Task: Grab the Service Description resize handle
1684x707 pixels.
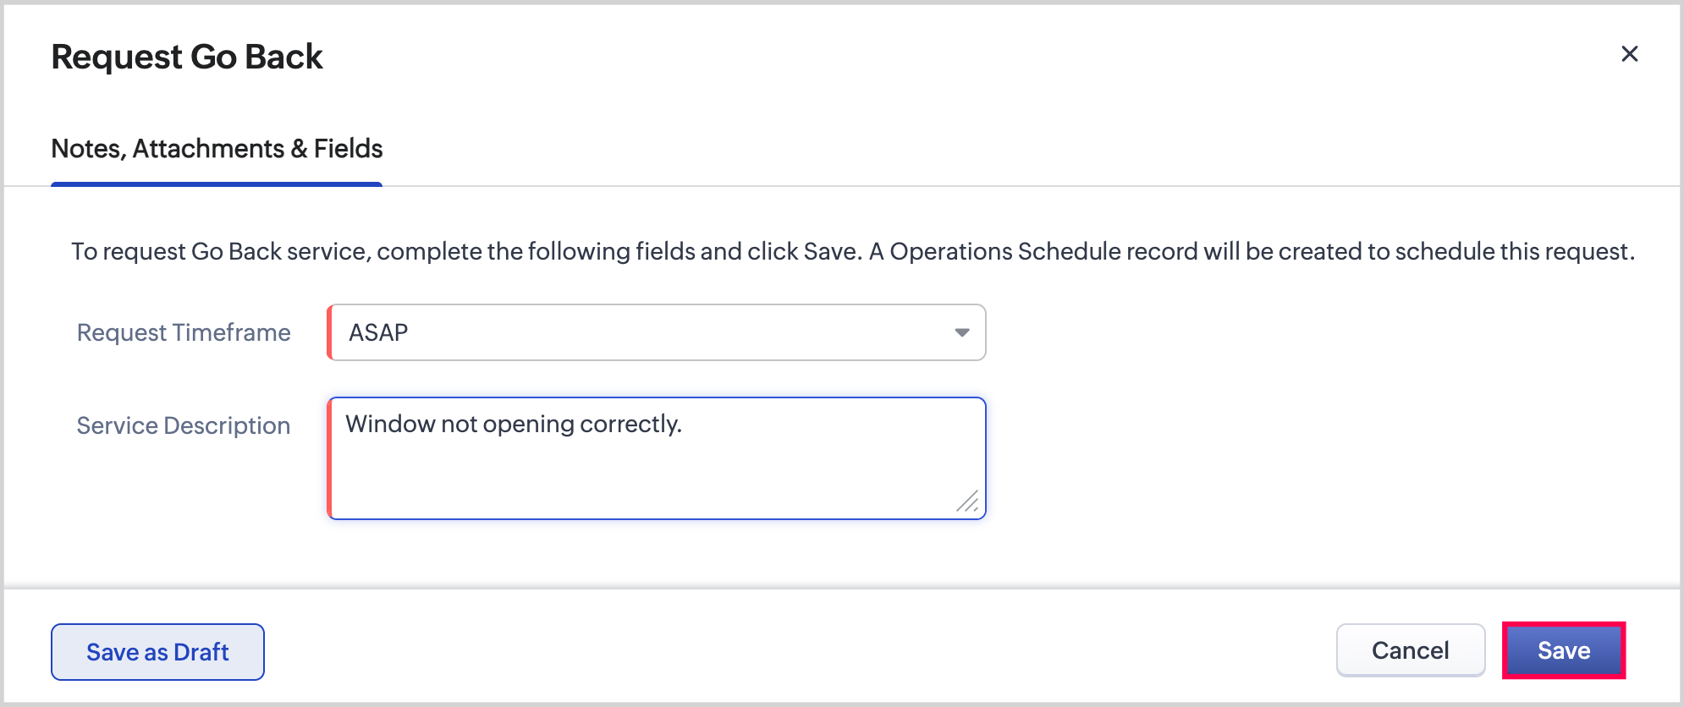Action: click(968, 501)
